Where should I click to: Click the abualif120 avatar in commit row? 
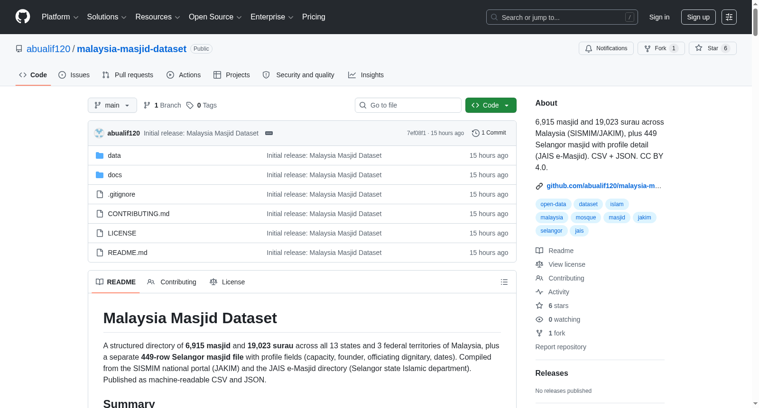pos(99,133)
